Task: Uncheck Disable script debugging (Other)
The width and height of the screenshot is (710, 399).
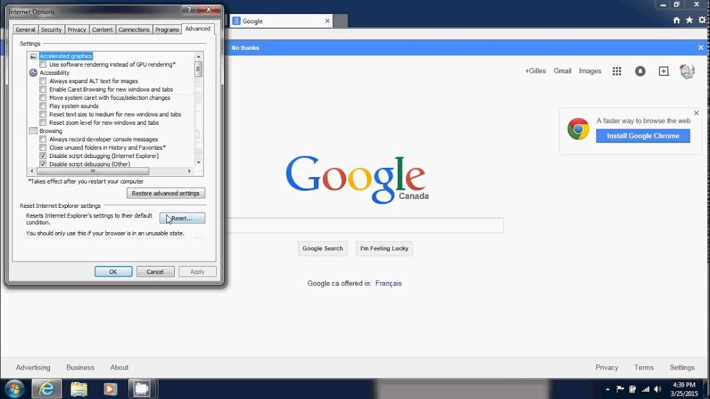Action: click(x=43, y=164)
